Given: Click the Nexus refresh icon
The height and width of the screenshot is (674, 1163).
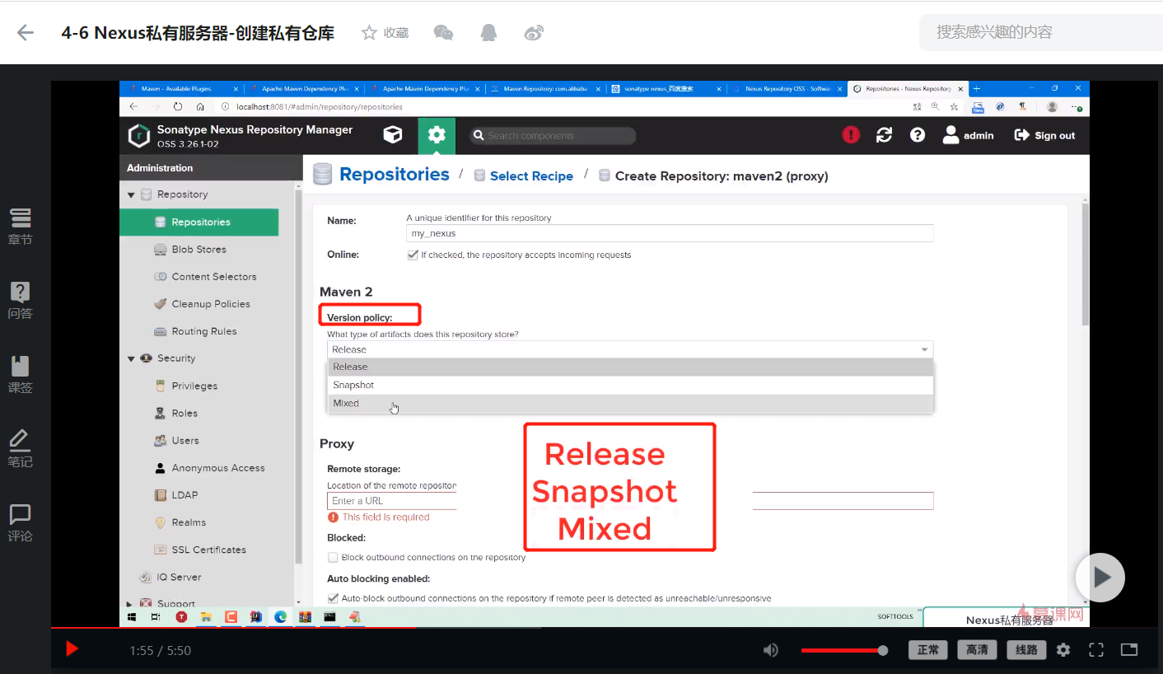Looking at the screenshot, I should point(885,135).
